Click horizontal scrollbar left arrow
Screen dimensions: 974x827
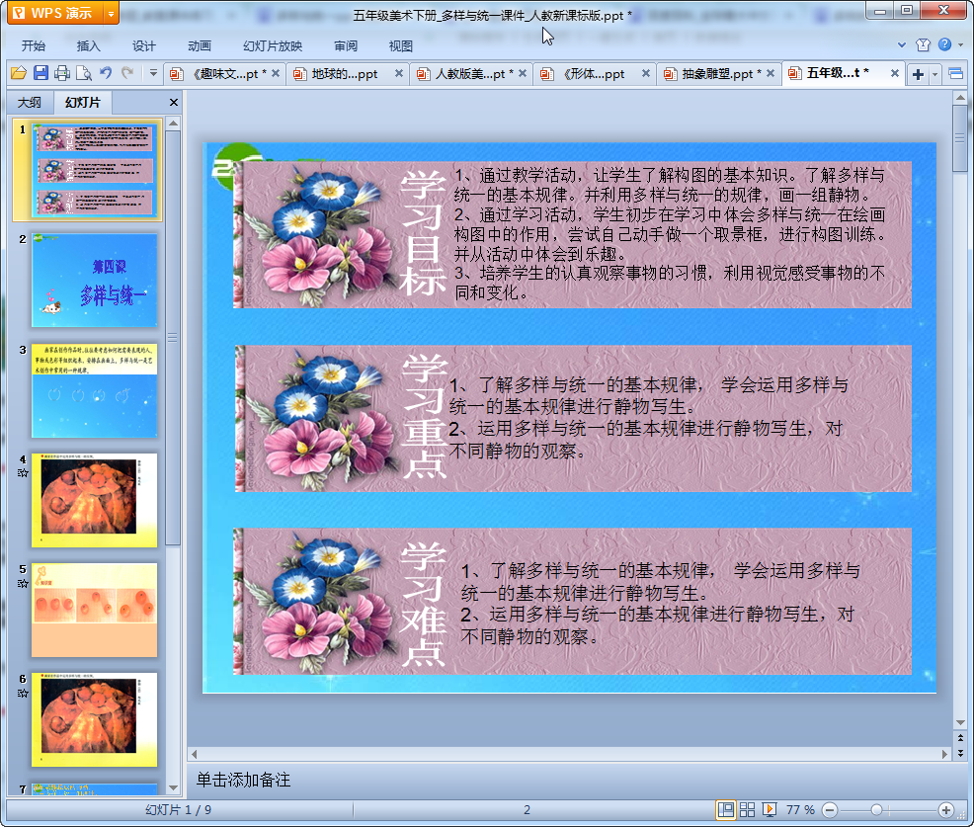pos(194,754)
